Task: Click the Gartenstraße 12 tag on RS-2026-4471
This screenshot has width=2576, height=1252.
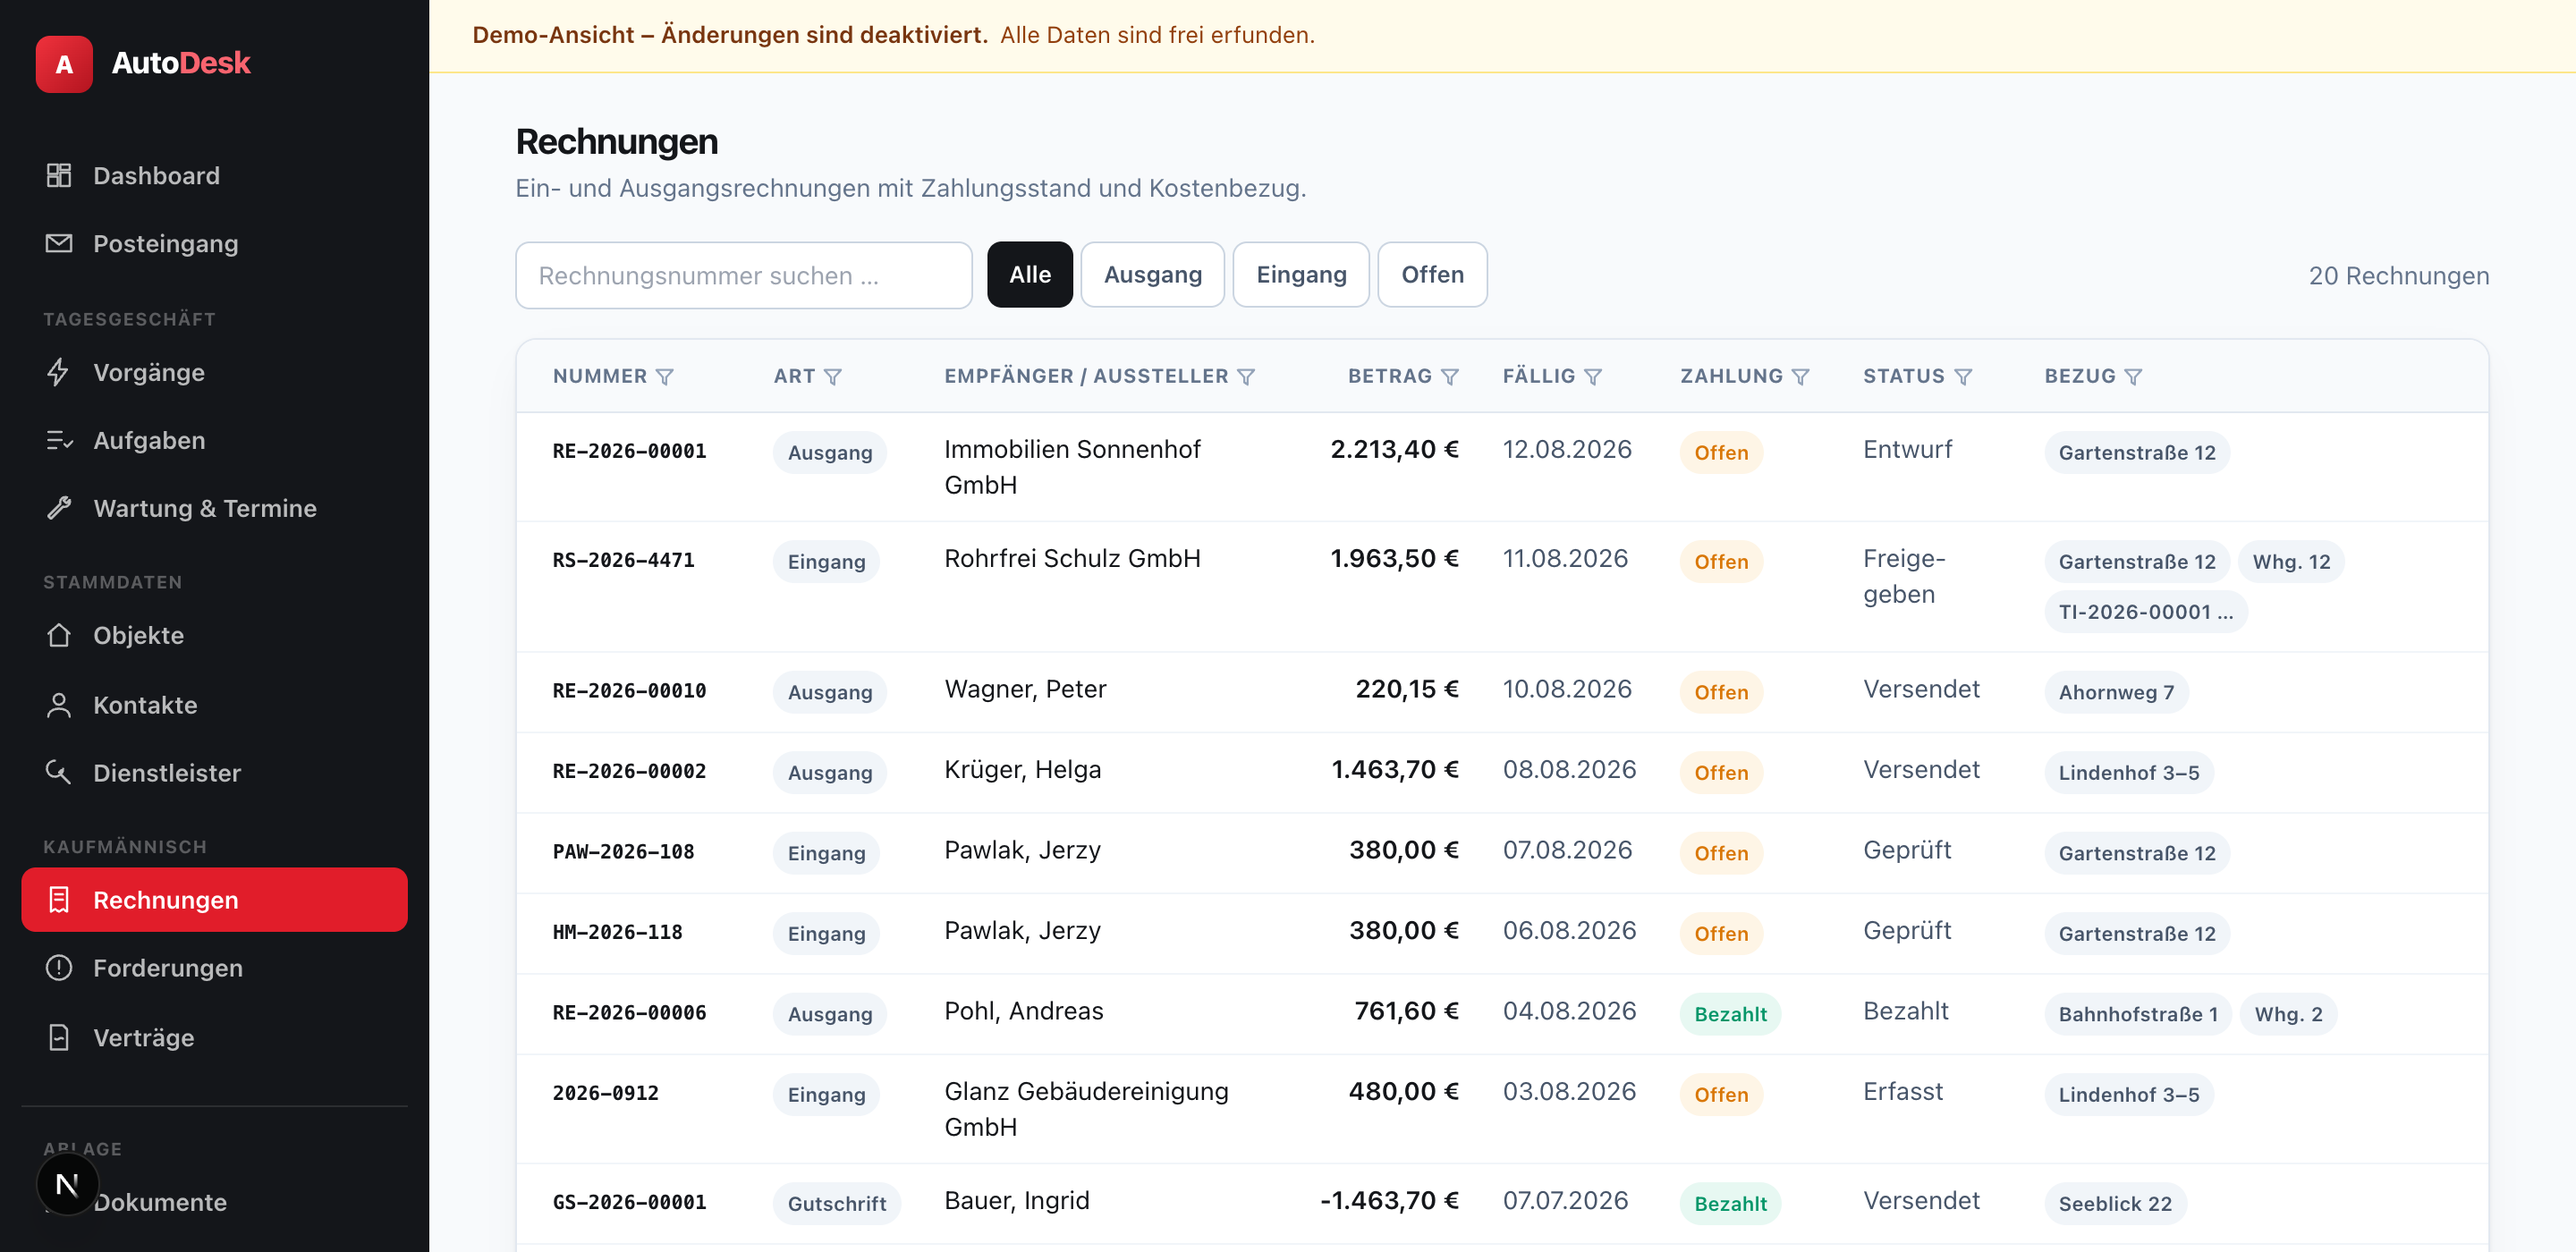Action: tap(2136, 562)
